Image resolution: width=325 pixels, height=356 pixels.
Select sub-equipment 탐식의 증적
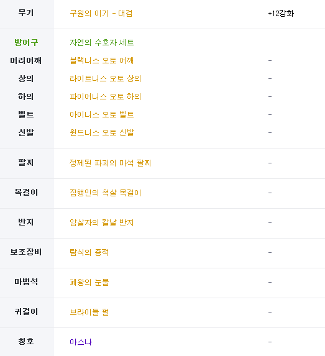pos(89,252)
